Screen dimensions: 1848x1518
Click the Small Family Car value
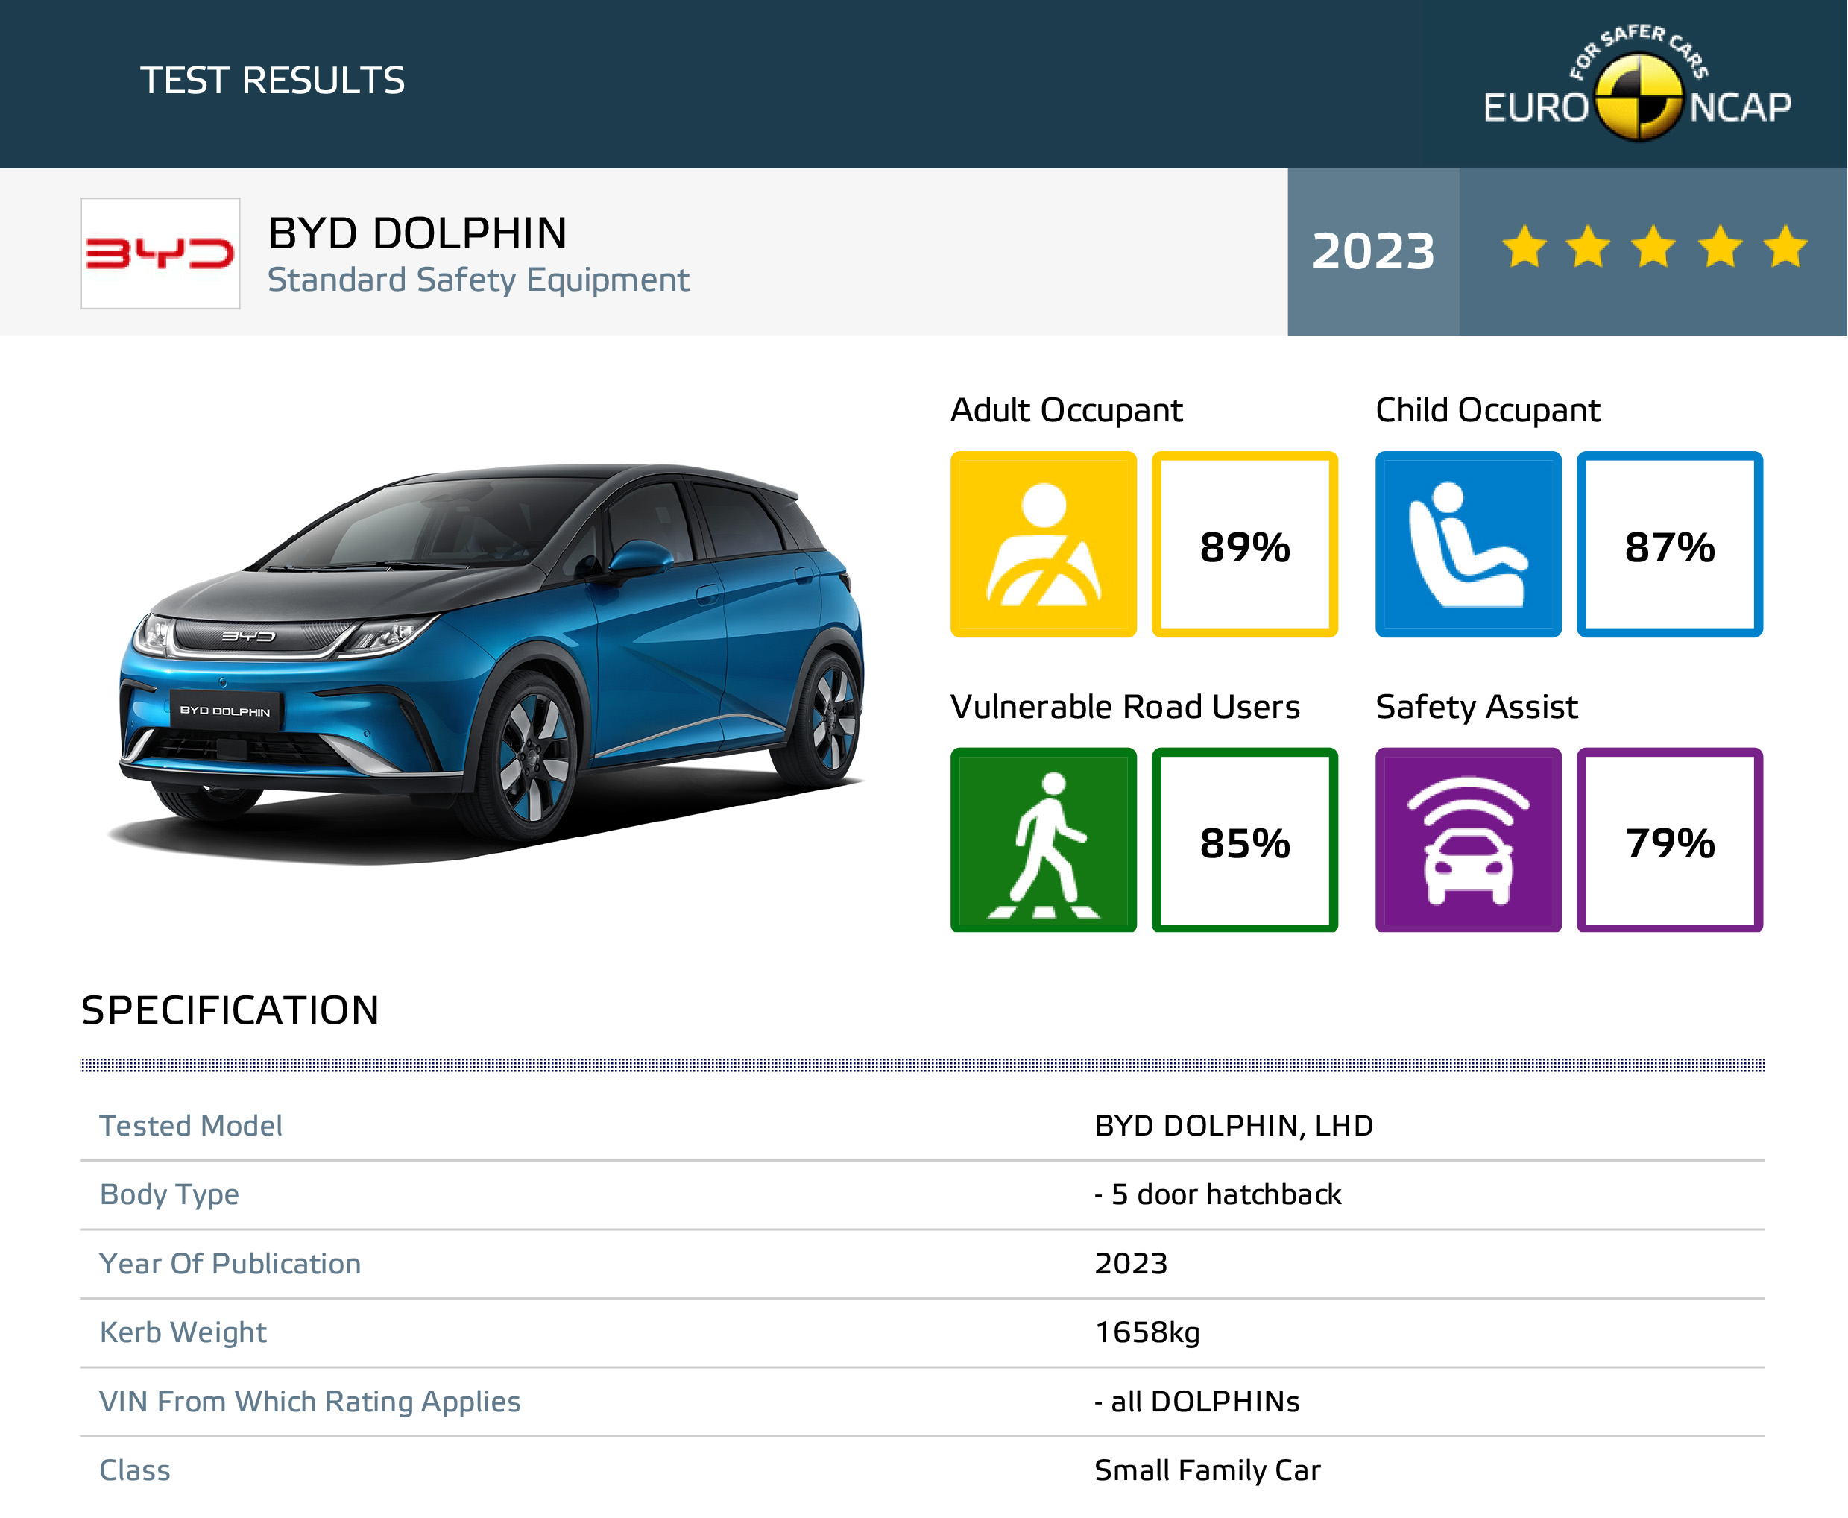(1207, 1471)
